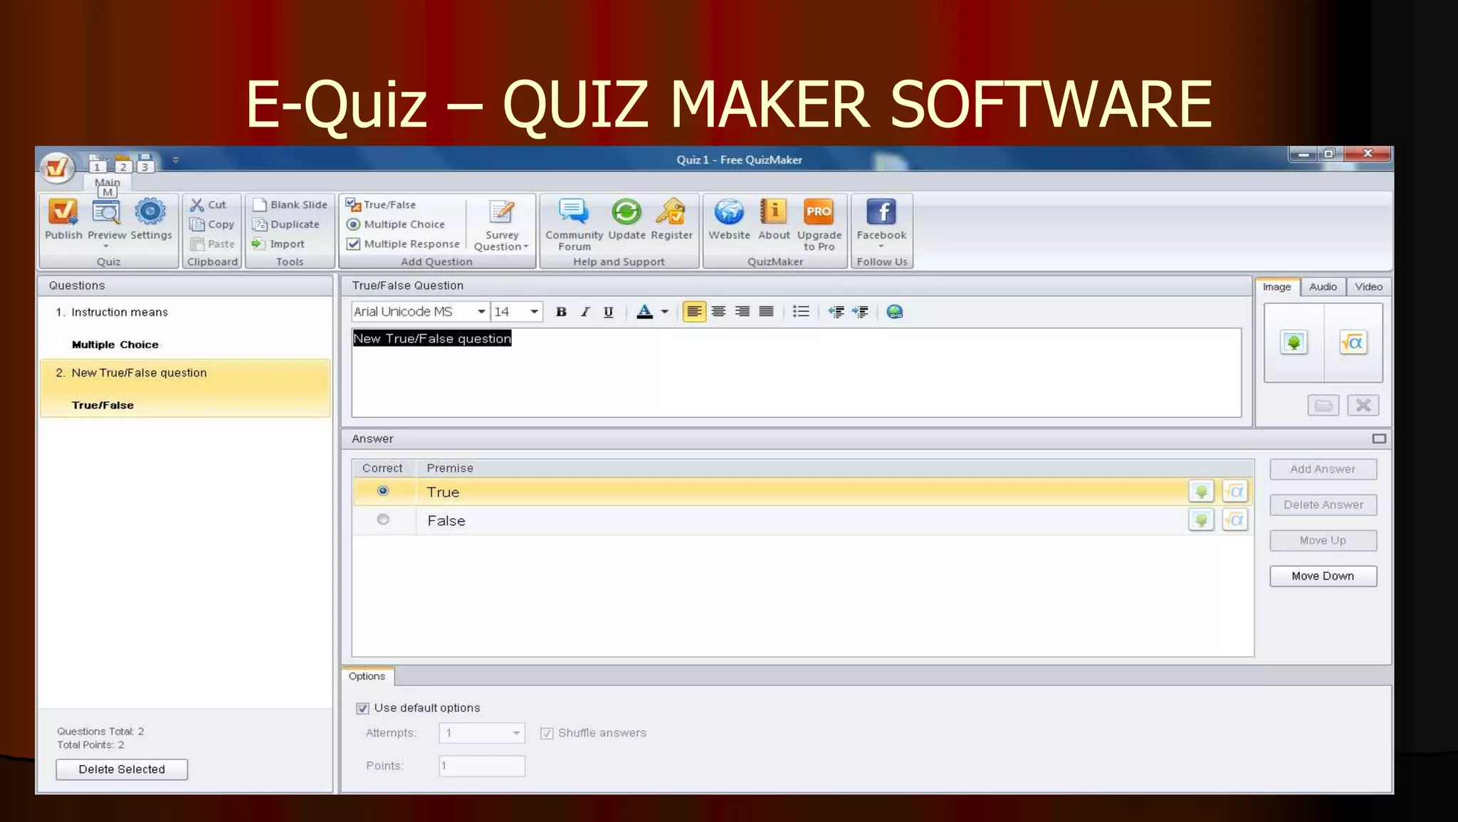Toggle underline formatting

coord(609,312)
